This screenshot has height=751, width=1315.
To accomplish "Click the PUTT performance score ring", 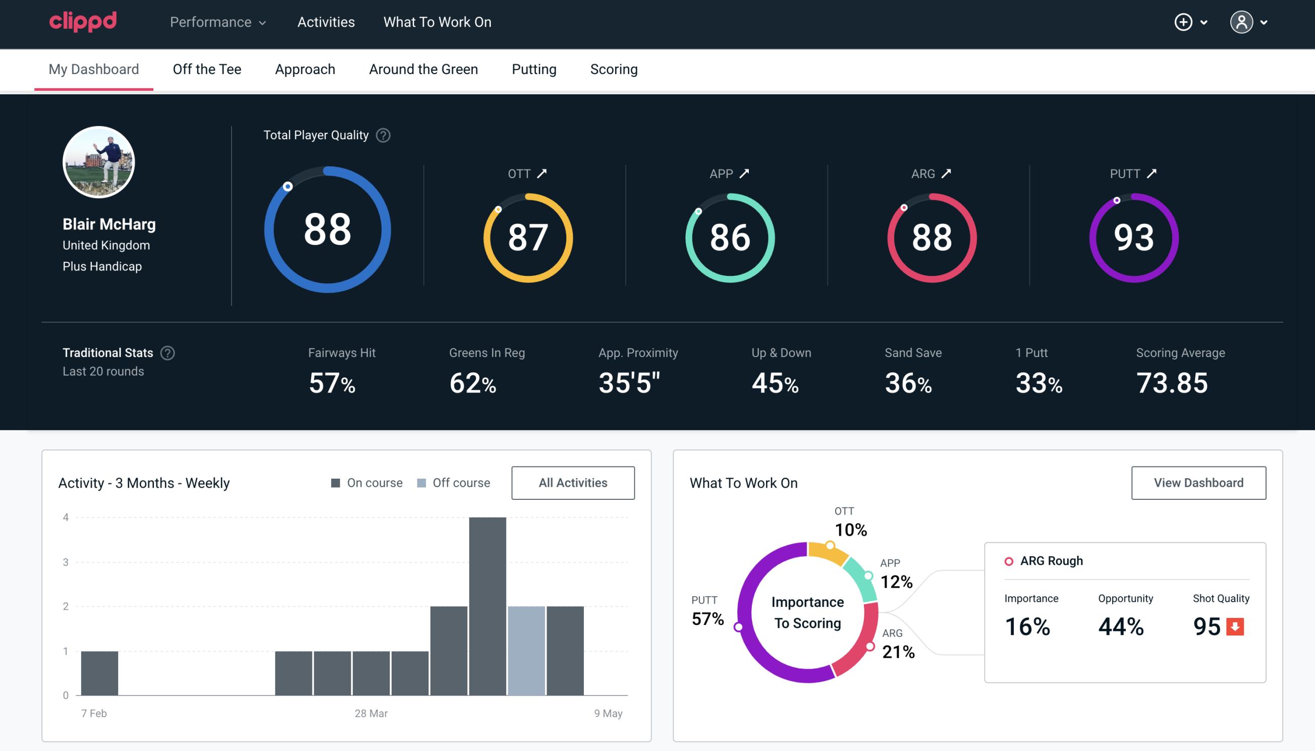I will [1133, 236].
